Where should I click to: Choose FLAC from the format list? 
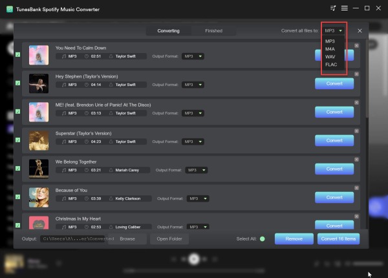tap(331, 65)
